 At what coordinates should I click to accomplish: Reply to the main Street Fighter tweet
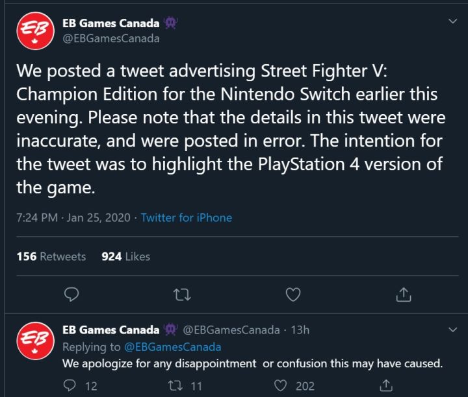point(73,295)
